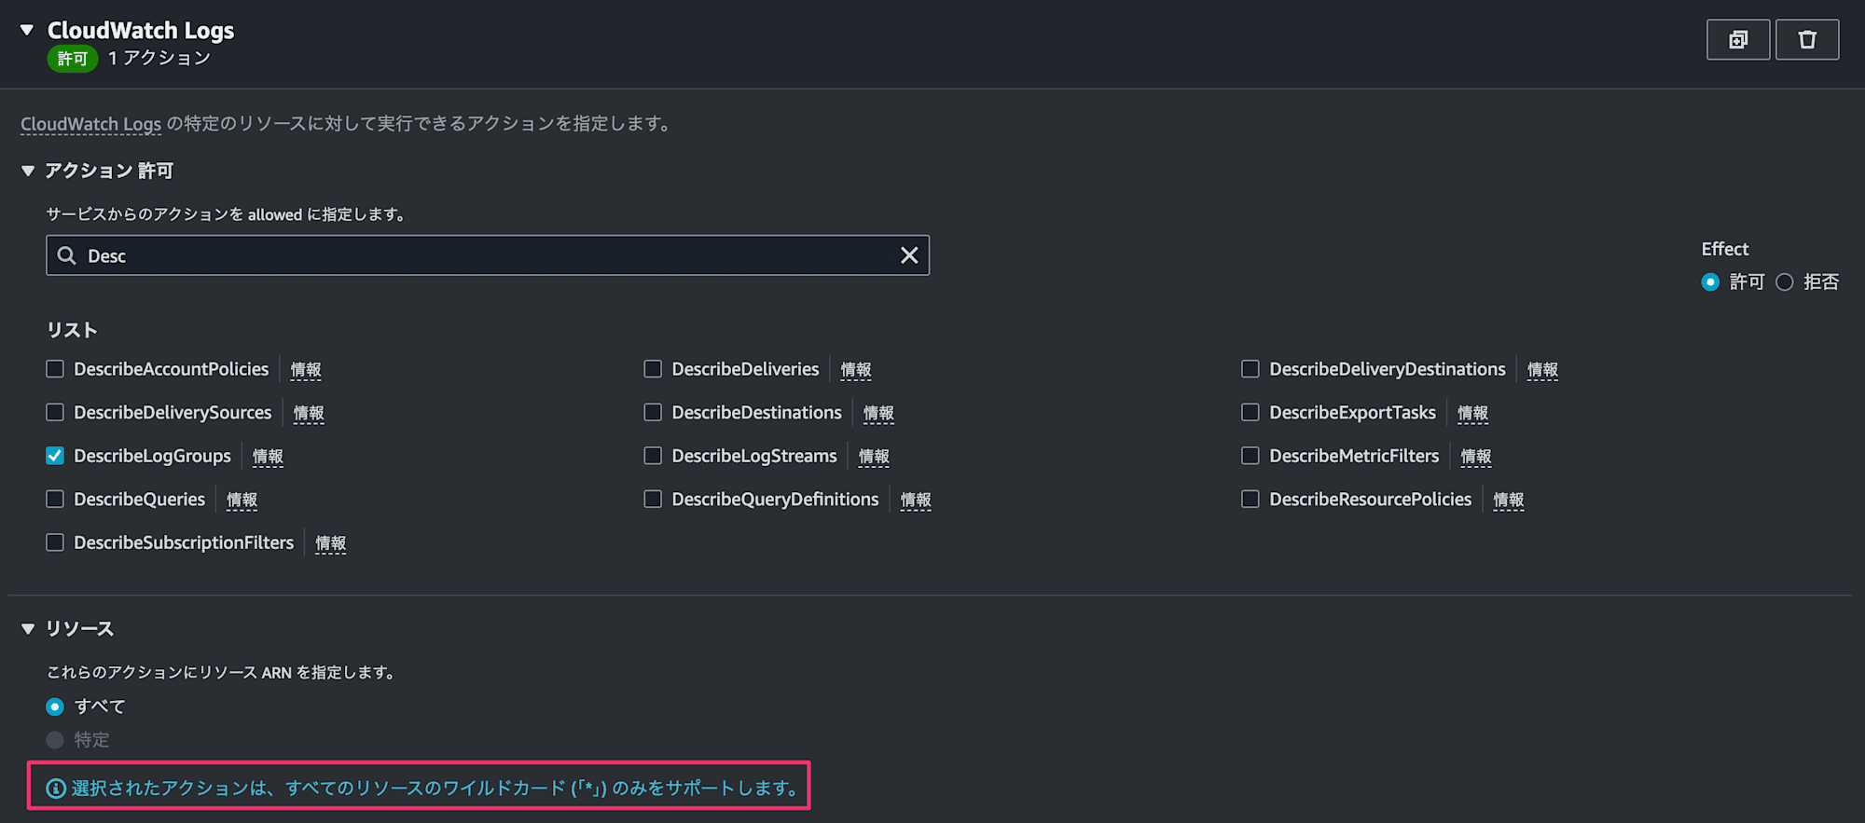Viewport: 1865px width, 823px height.
Task: Collapse the CloudWatch Logs section
Action: click(x=27, y=31)
